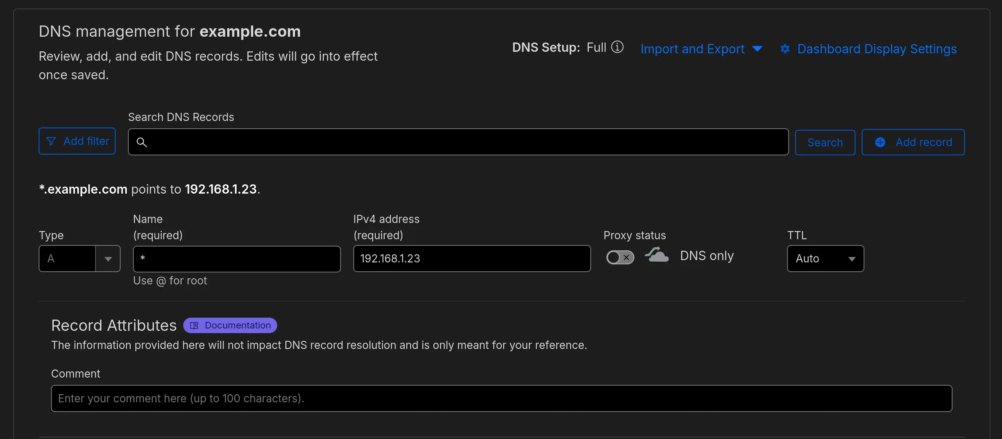Click the Comment input field
The height and width of the screenshot is (439, 1002).
click(501, 398)
